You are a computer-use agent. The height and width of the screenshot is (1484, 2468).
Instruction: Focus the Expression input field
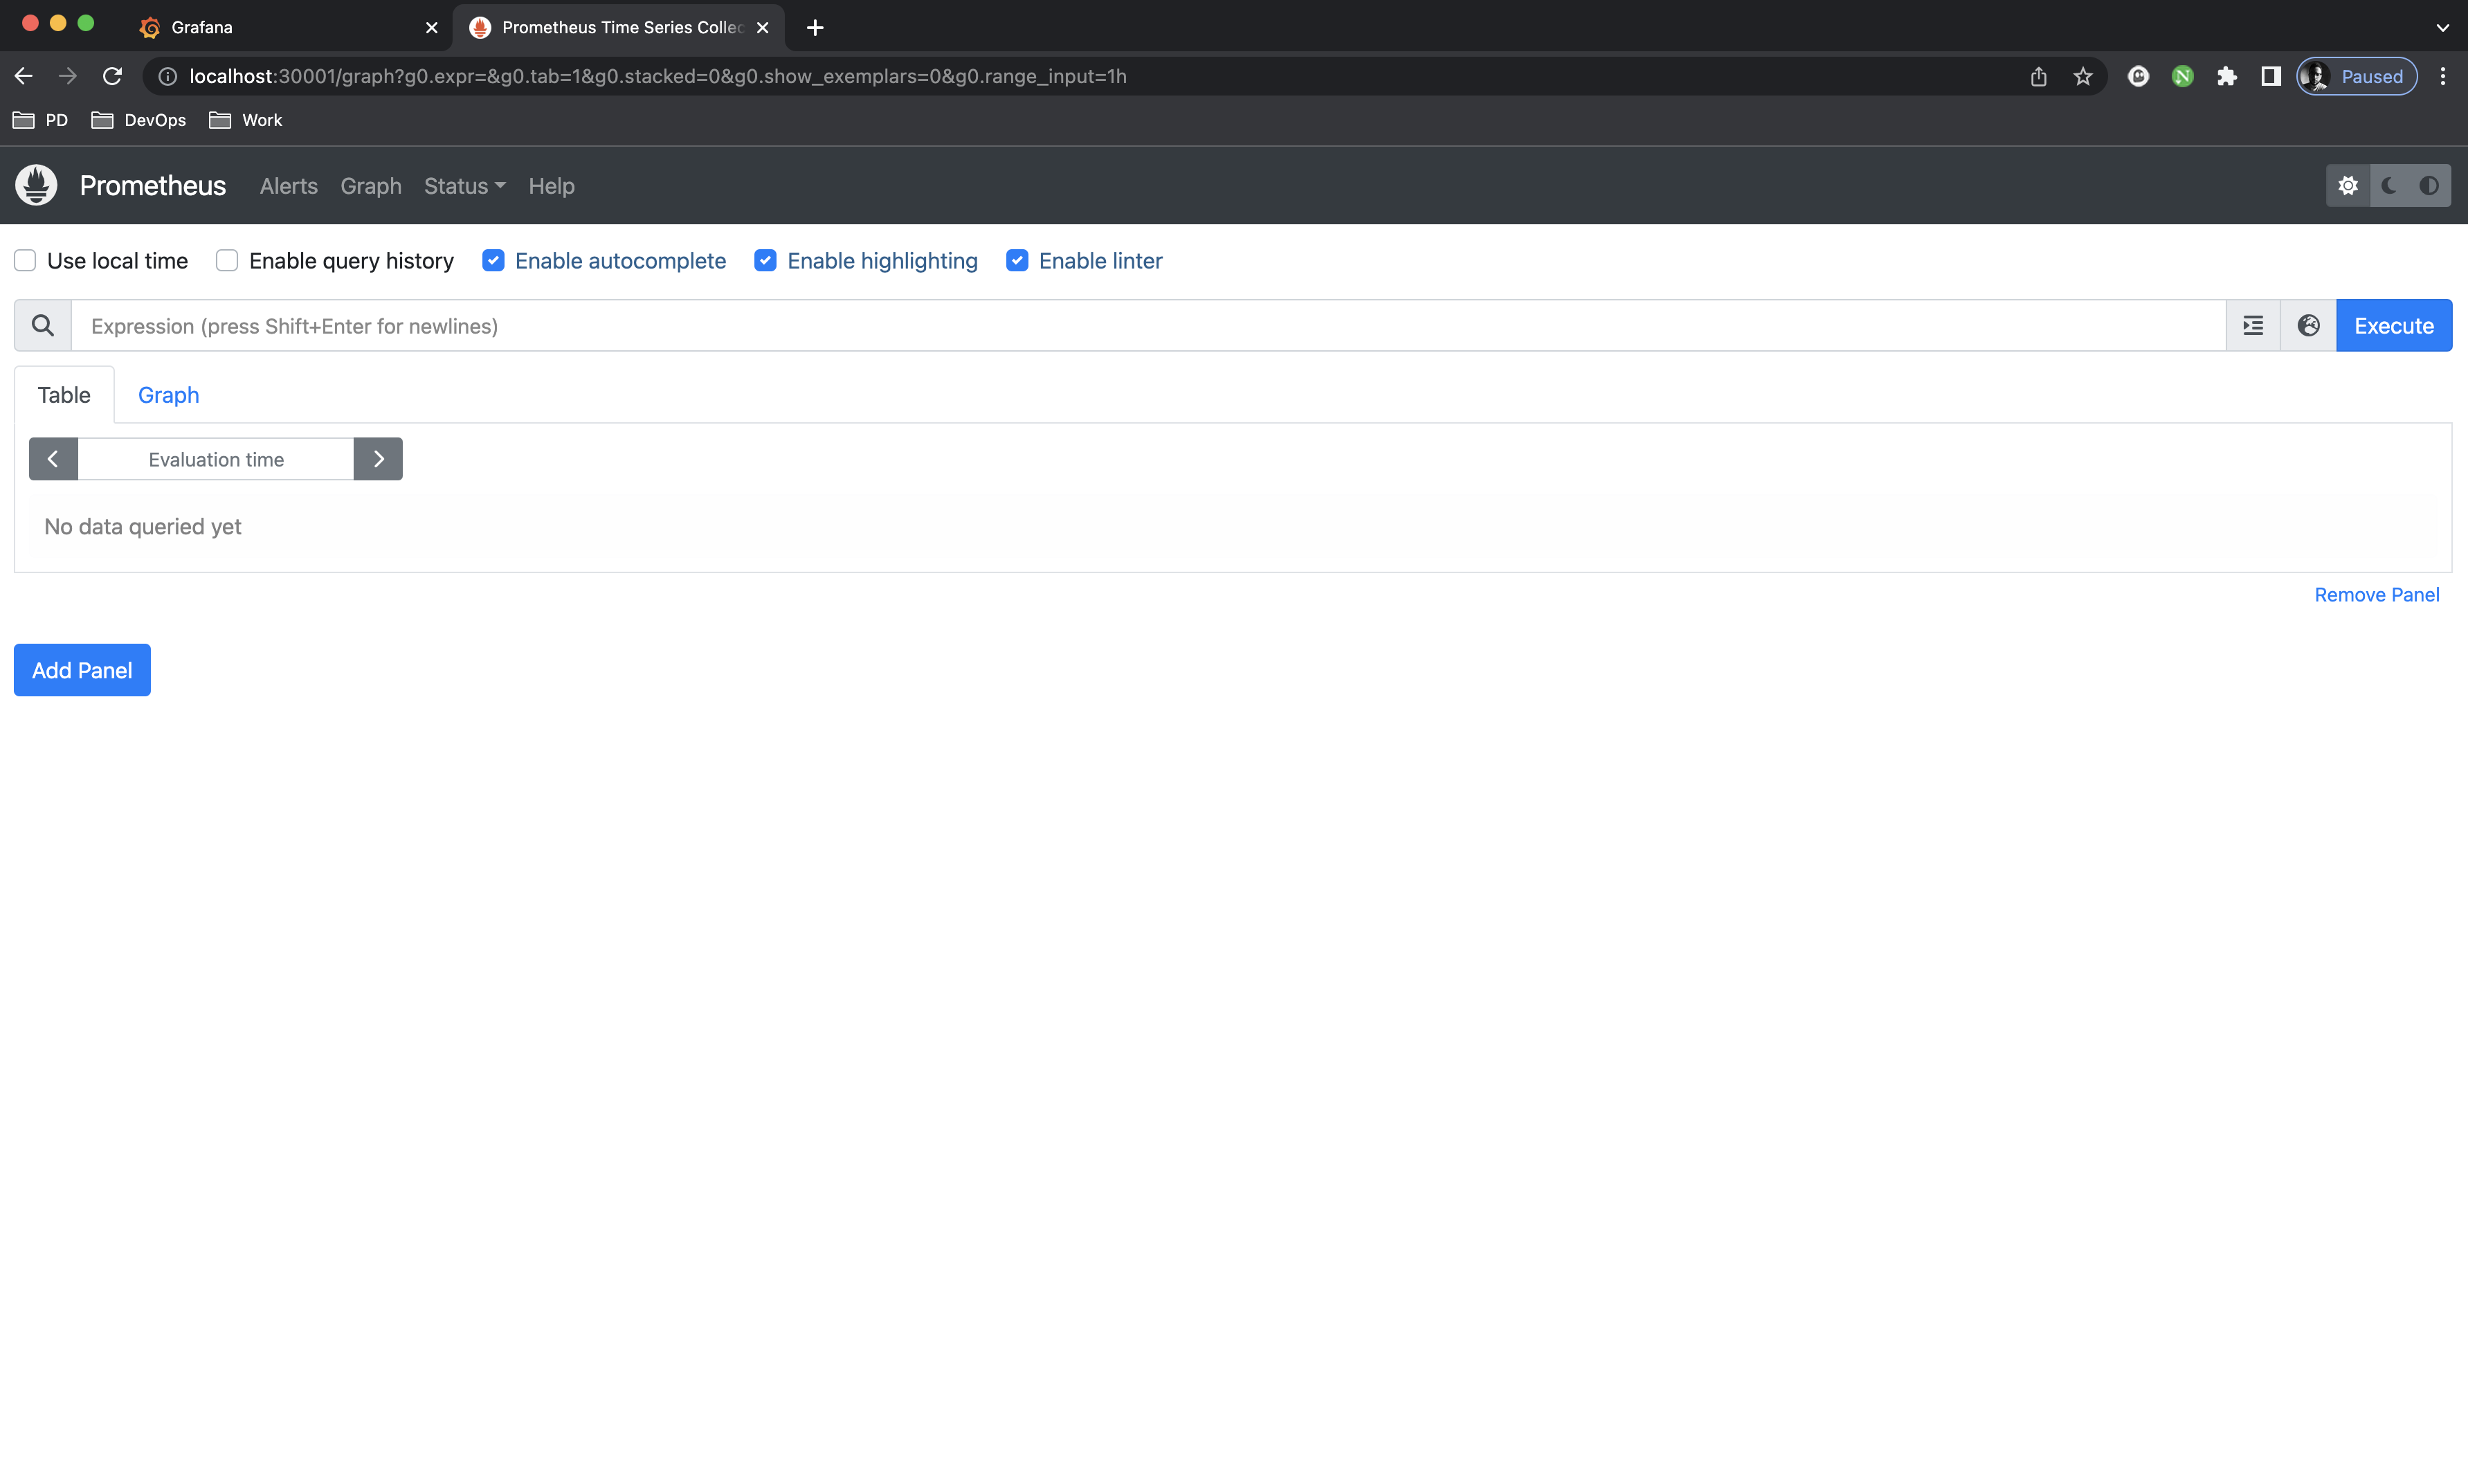1147,326
